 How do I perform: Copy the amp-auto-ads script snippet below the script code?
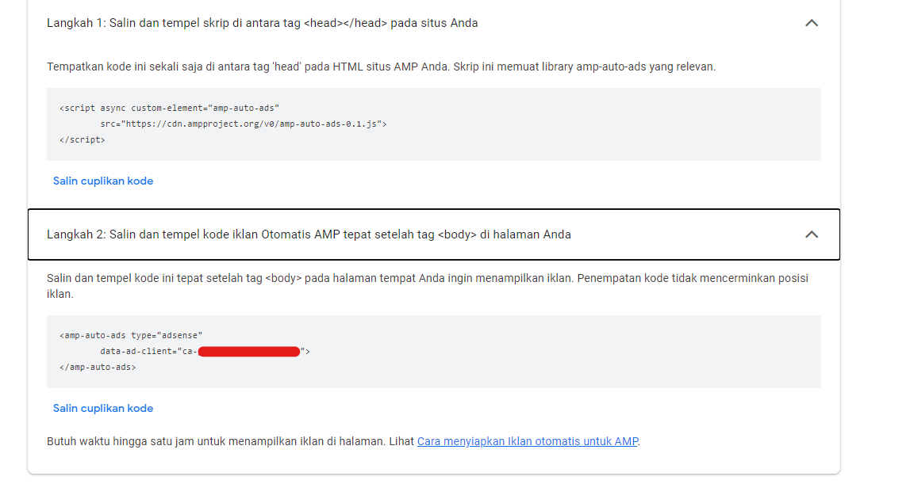[x=103, y=181]
